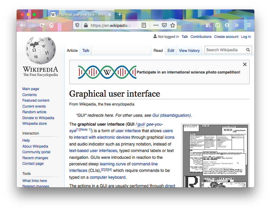Open the tracking protection shield in the address bar
The width and height of the screenshot is (271, 211).
[77, 25]
